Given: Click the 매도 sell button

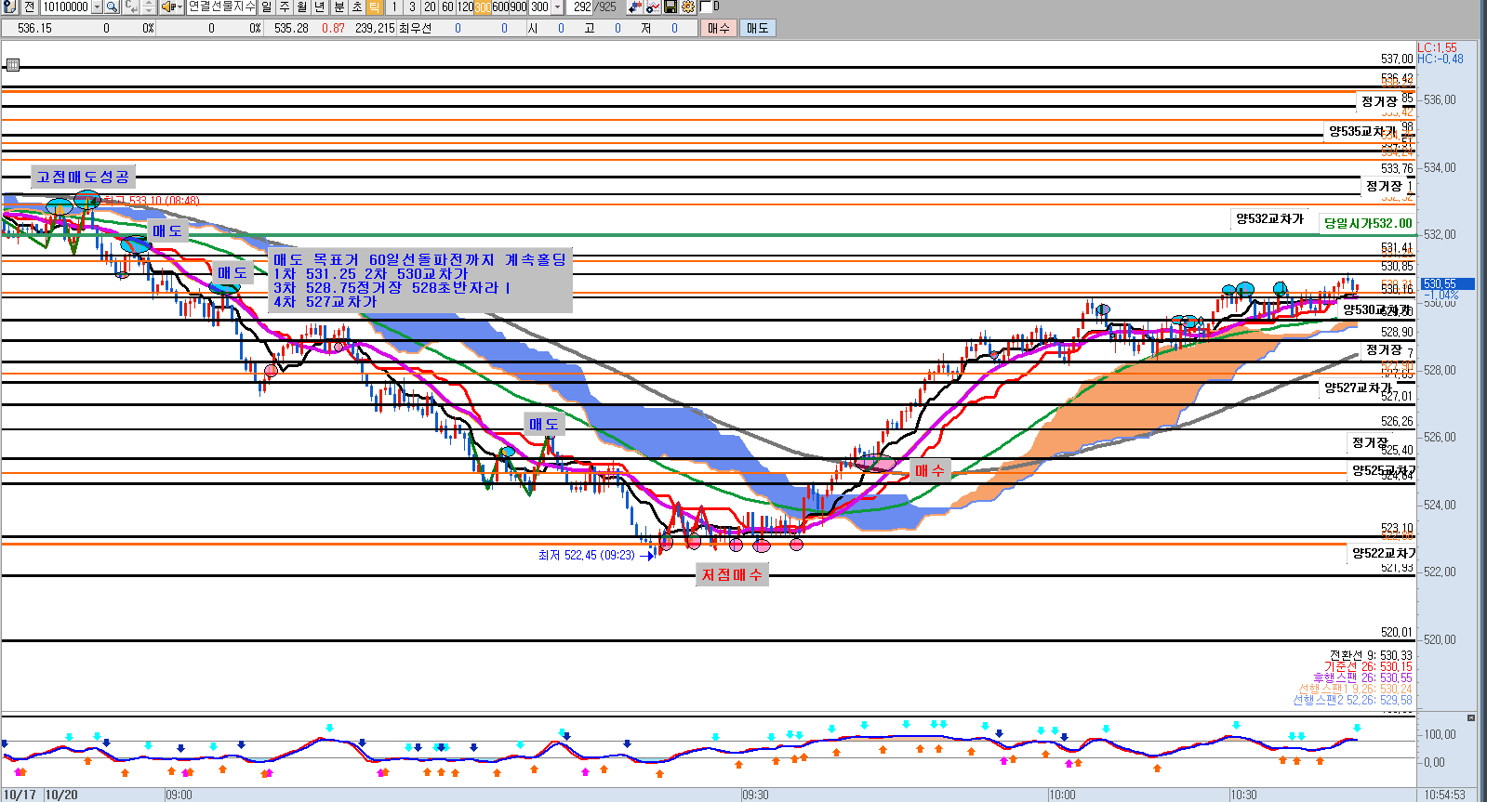Looking at the screenshot, I should click(757, 28).
